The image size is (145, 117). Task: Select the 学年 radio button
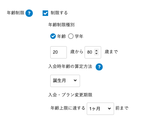(x=71, y=36)
